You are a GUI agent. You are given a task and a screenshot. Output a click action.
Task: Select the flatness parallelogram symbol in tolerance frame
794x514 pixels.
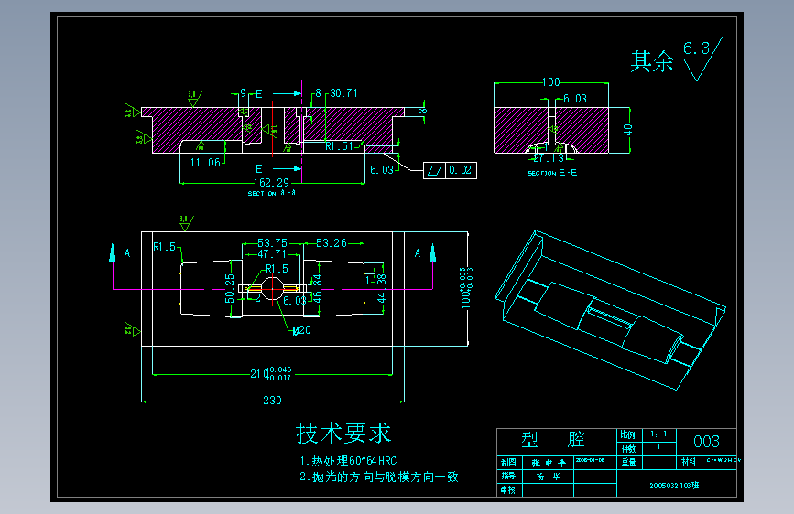[434, 170]
